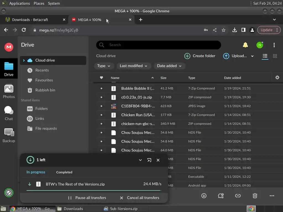This screenshot has height=212, width=283.
Task: Open a new browser tab
Action: coord(141,20)
